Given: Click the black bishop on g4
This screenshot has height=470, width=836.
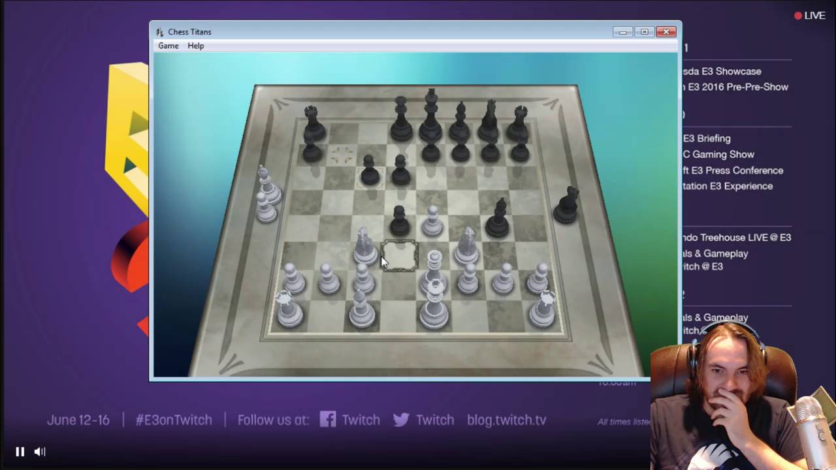Looking at the screenshot, I should [498, 218].
